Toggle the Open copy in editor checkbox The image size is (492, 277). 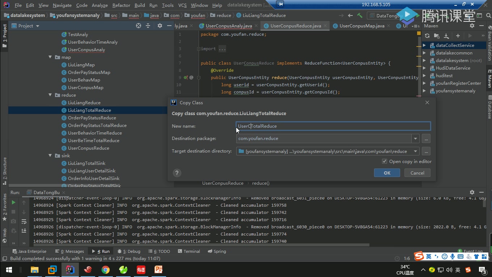click(x=385, y=161)
